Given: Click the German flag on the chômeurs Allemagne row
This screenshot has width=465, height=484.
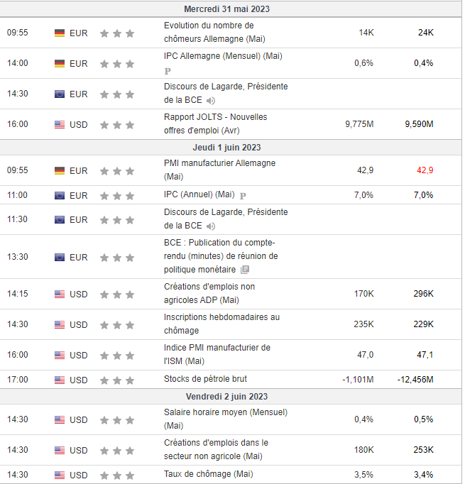Looking at the screenshot, I should tap(60, 33).
